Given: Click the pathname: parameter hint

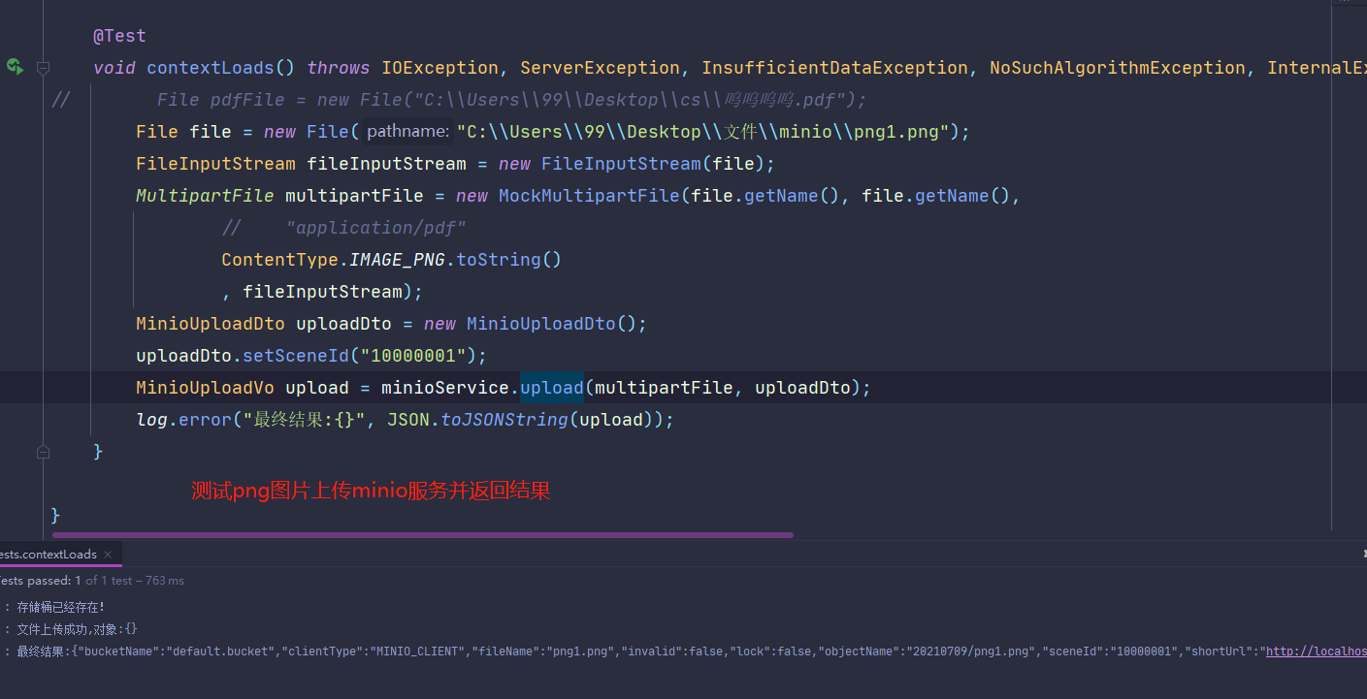Looking at the screenshot, I should pyautogui.click(x=407, y=132).
